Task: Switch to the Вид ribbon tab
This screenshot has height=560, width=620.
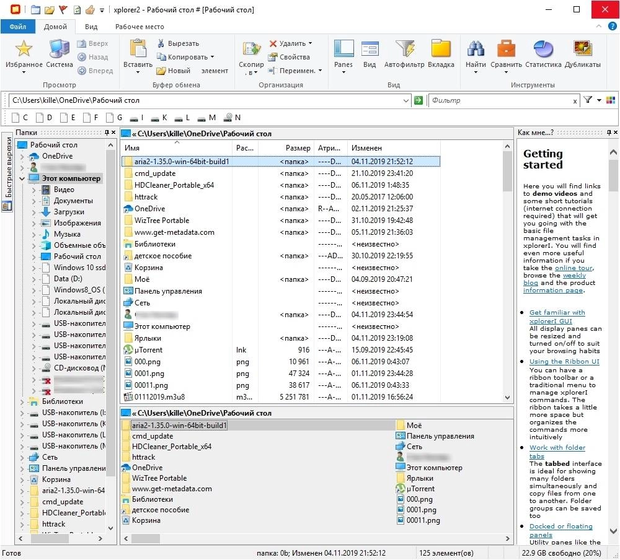Action: (91, 27)
